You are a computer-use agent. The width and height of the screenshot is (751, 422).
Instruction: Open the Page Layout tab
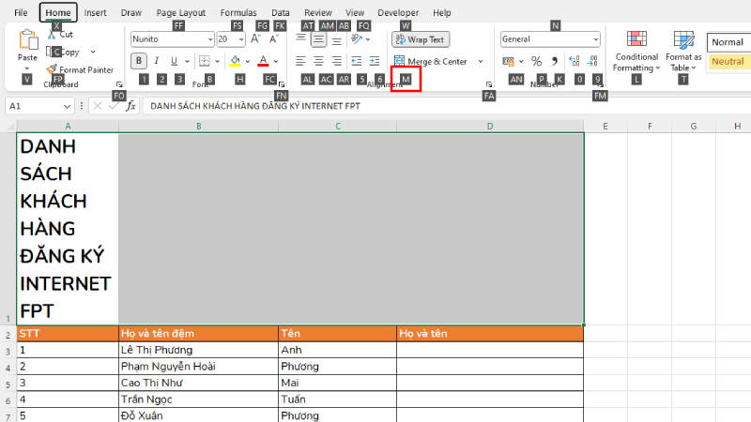180,13
